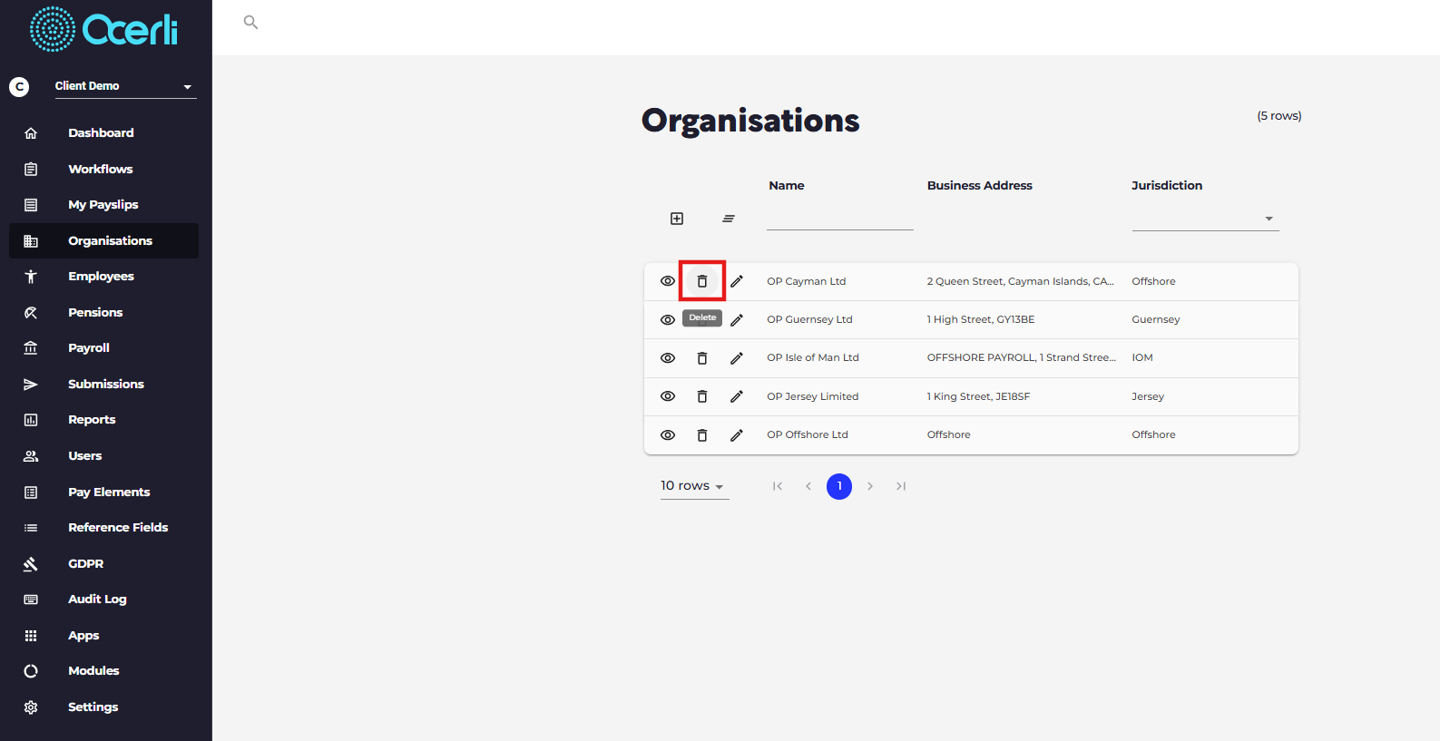View OP Guernsey Ltd with eye icon
This screenshot has width=1440, height=741.
click(x=668, y=319)
